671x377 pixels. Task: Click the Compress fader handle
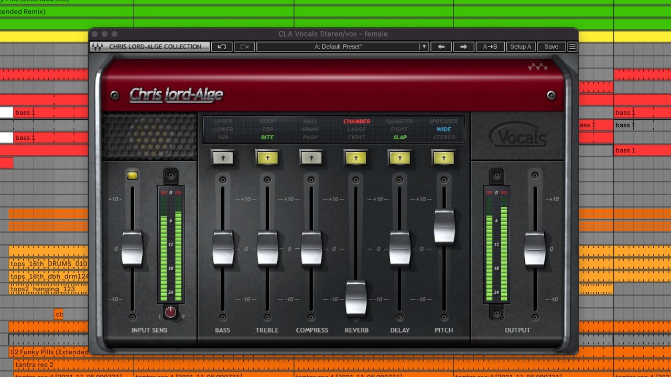(x=311, y=248)
